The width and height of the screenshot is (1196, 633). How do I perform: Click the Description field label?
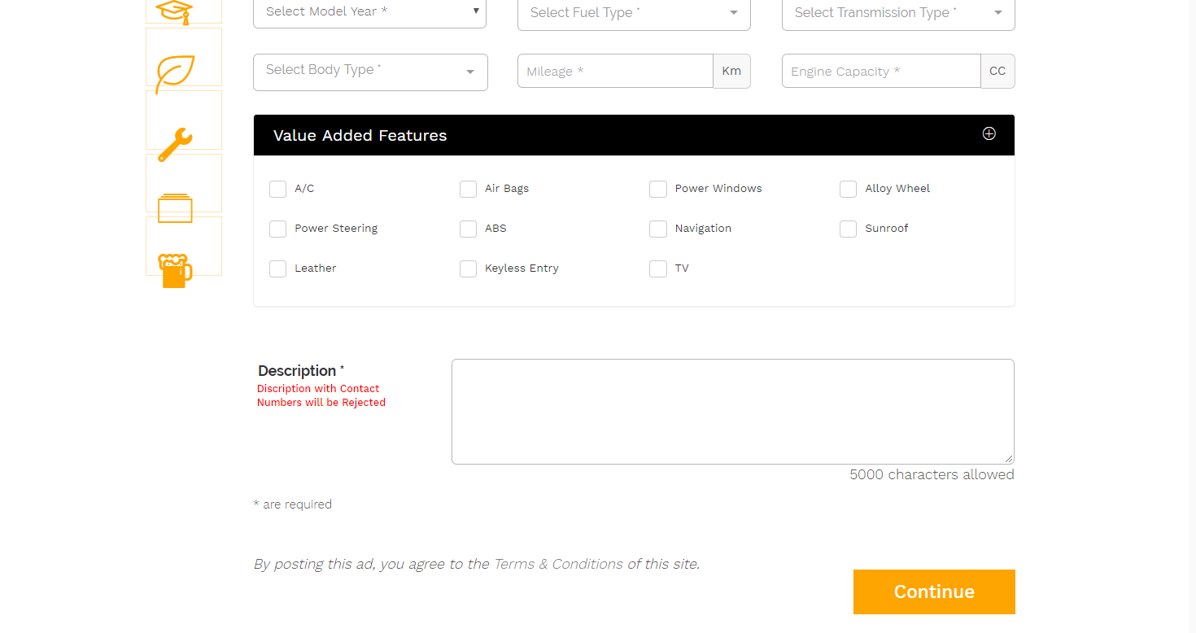coord(301,371)
